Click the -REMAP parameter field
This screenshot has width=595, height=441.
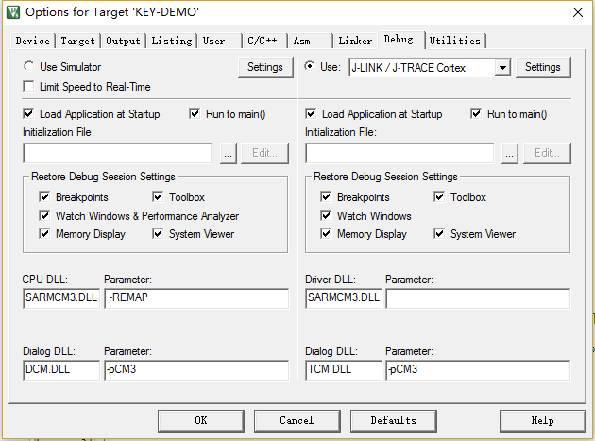[x=196, y=297]
